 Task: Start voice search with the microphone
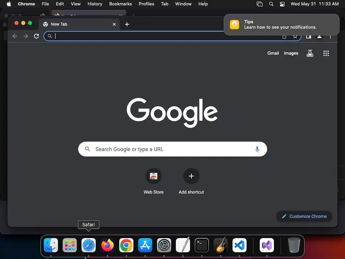coord(257,149)
